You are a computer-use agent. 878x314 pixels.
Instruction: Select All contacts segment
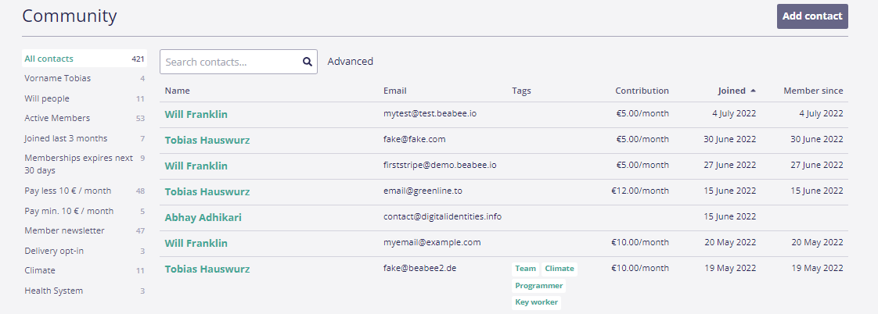pos(49,59)
